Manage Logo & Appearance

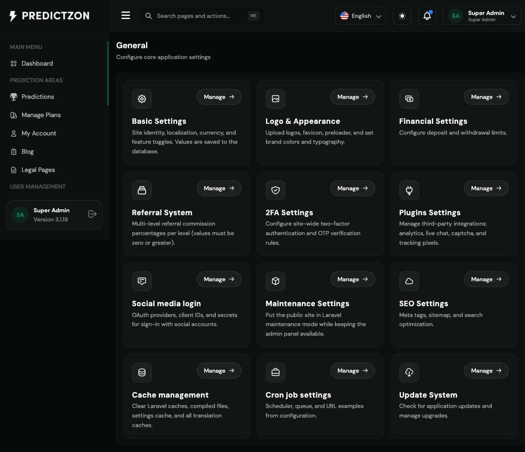tap(353, 97)
